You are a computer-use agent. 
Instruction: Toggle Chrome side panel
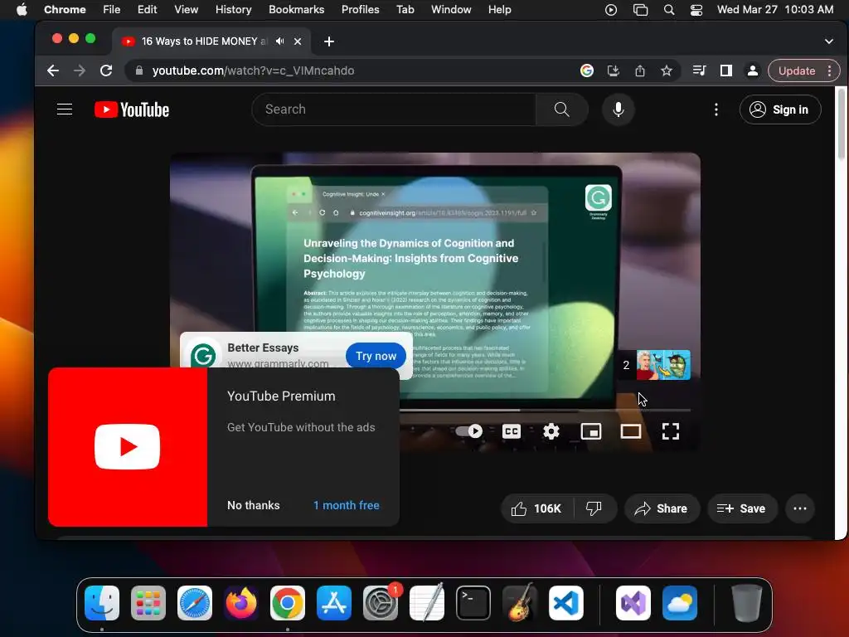[726, 71]
